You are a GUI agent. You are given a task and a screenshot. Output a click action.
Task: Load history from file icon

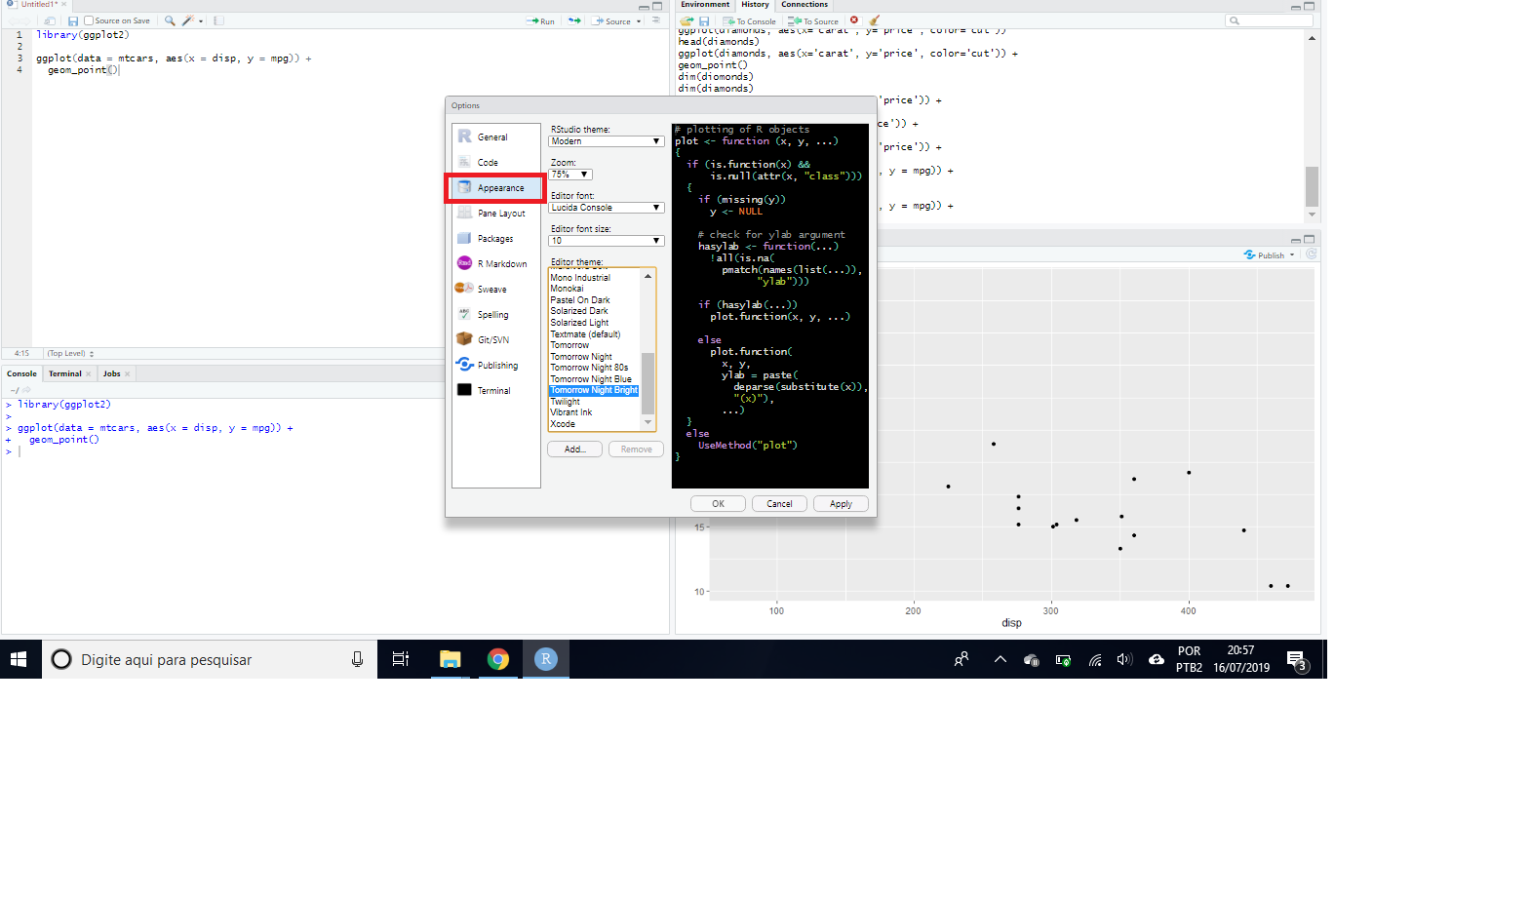point(687,20)
